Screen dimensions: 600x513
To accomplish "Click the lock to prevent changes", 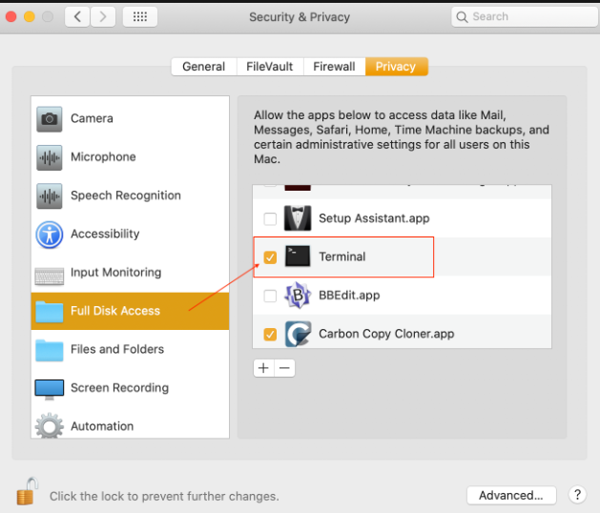I will [x=27, y=491].
